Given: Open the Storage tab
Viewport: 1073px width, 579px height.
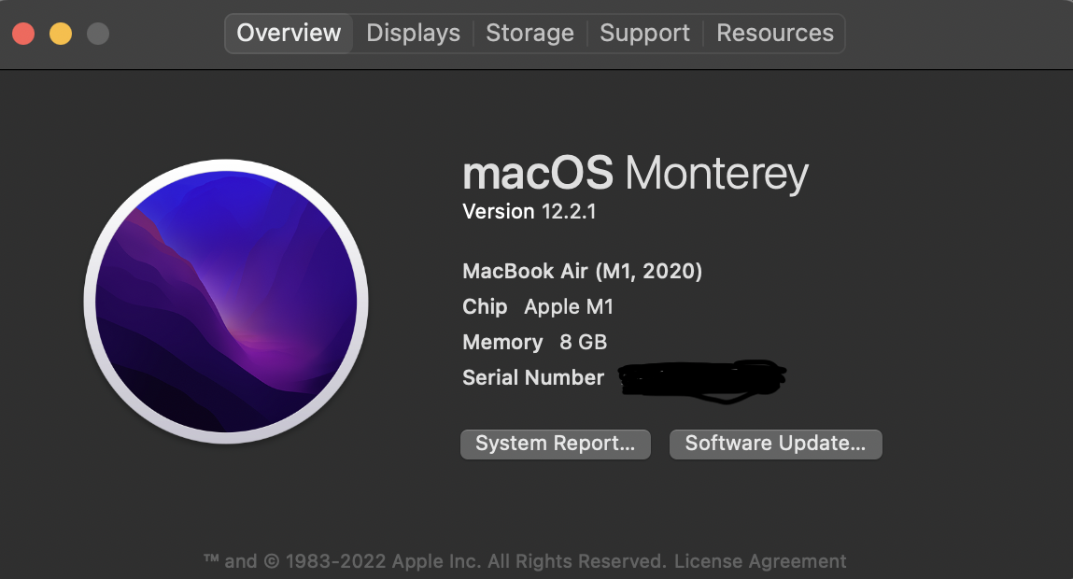Looking at the screenshot, I should 529,34.
